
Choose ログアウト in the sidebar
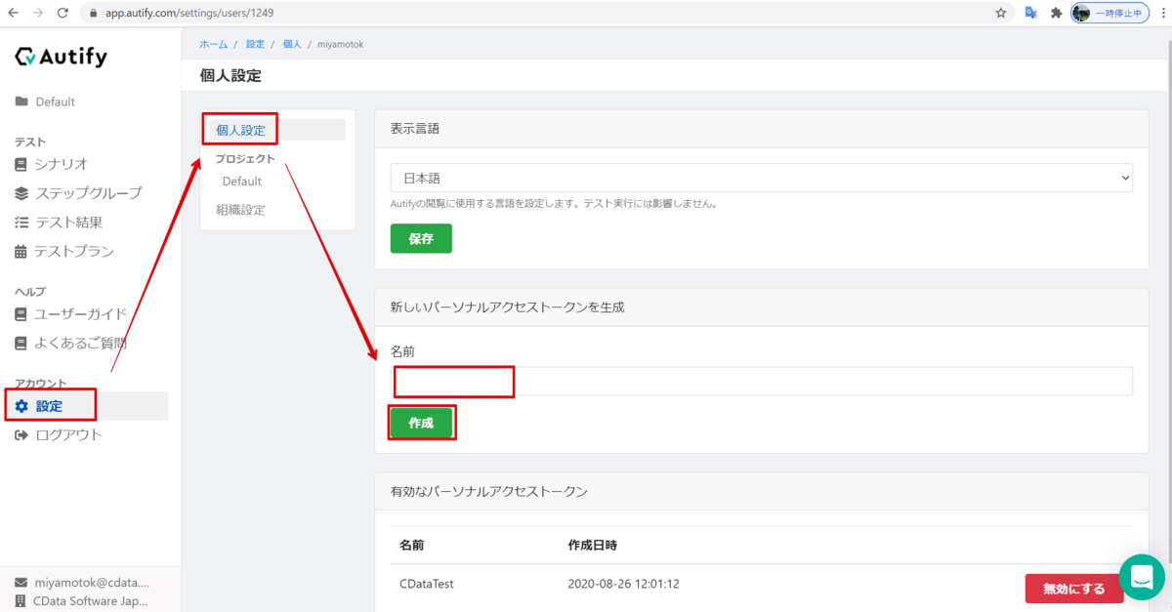[69, 435]
